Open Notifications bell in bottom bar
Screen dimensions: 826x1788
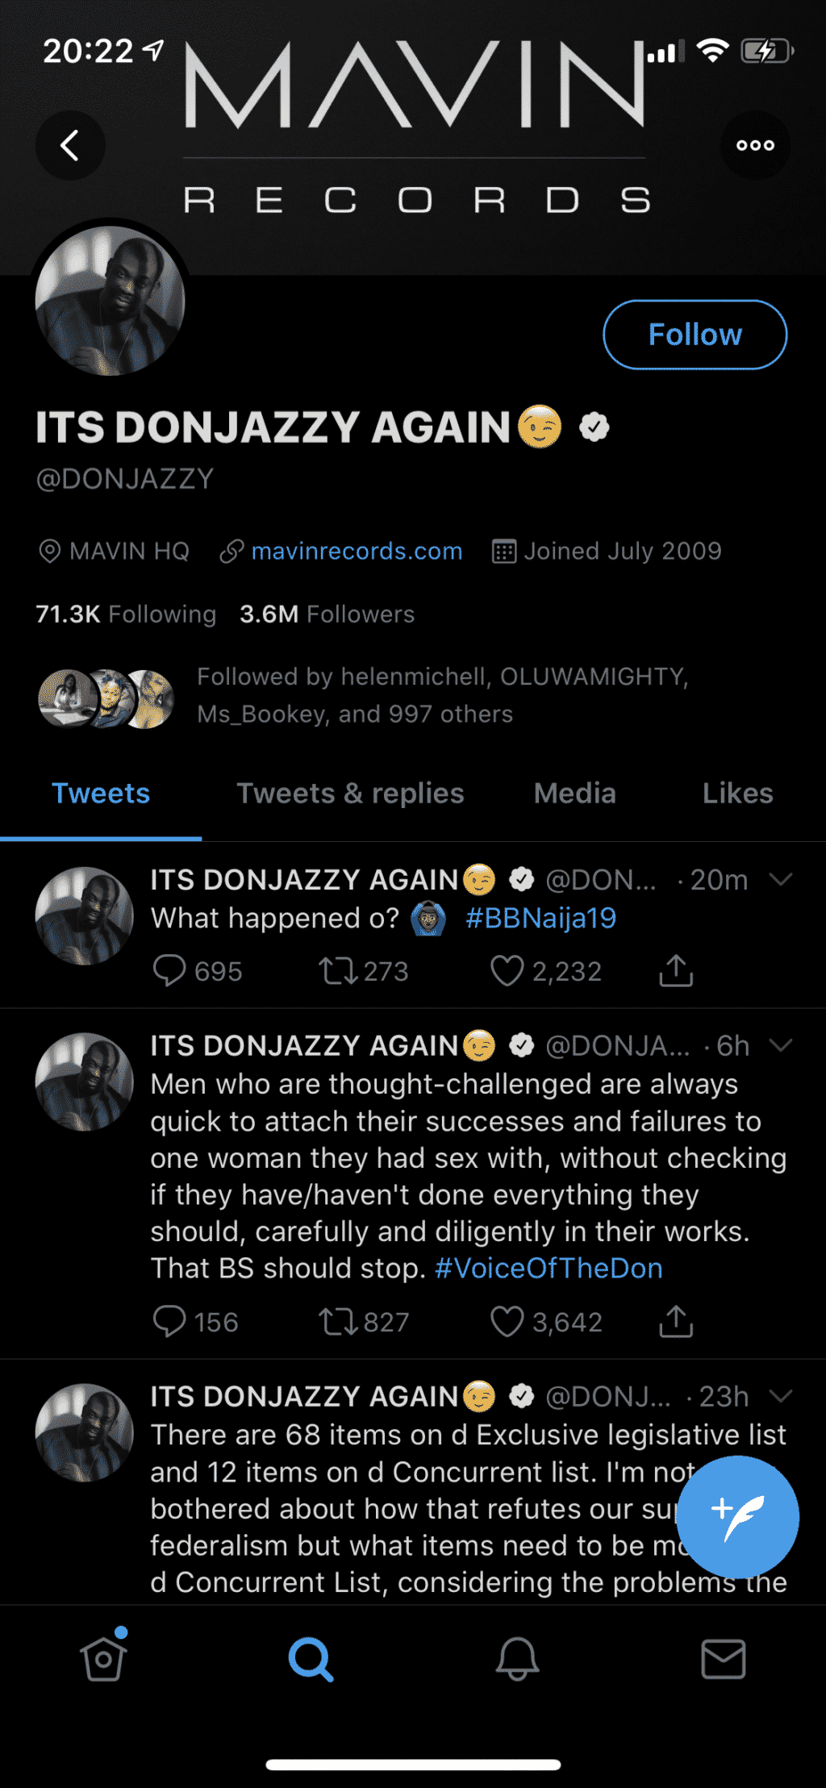(x=517, y=1659)
